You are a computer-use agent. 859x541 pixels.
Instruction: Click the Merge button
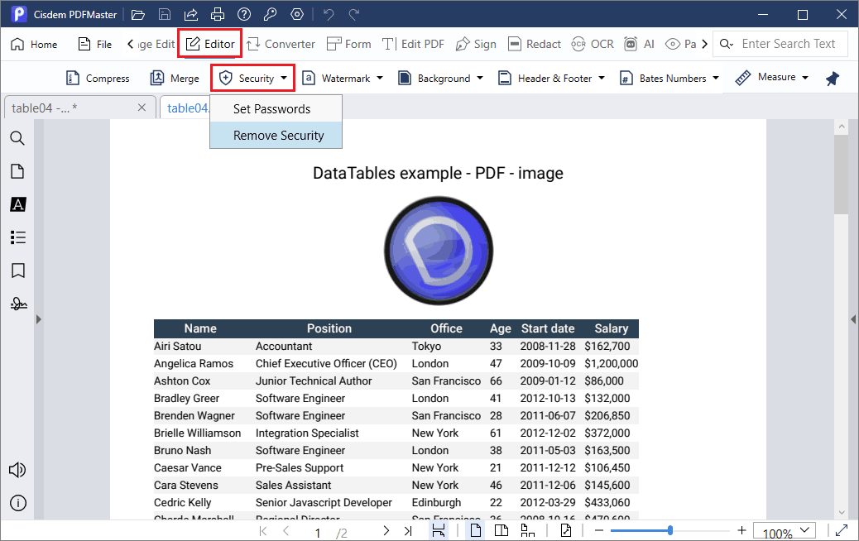175,79
